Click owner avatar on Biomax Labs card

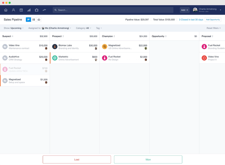click(x=96, y=48)
